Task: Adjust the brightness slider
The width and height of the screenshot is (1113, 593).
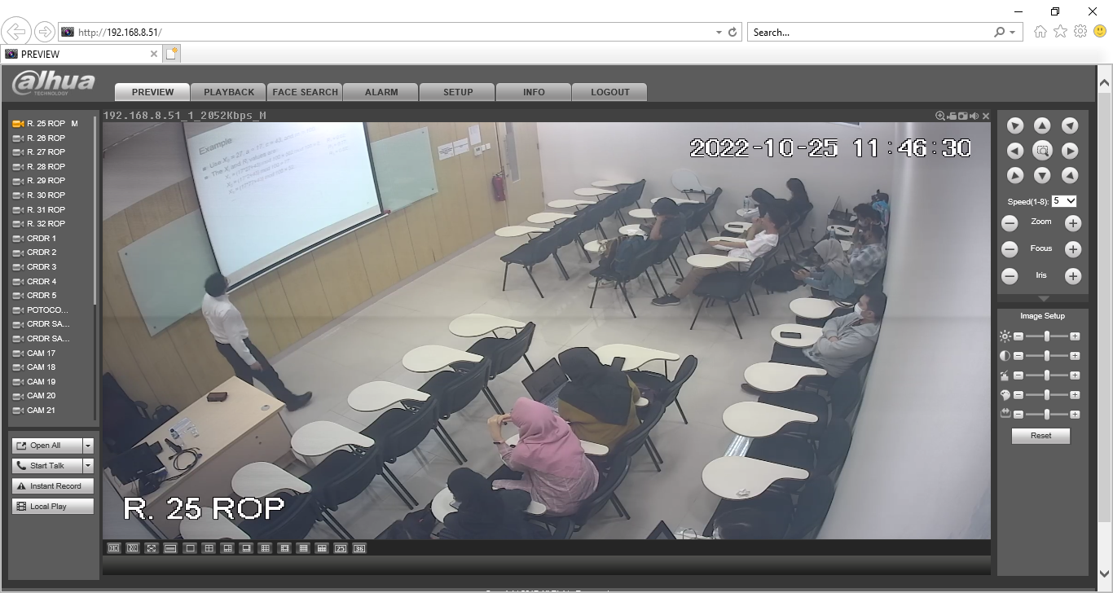Action: point(1046,336)
